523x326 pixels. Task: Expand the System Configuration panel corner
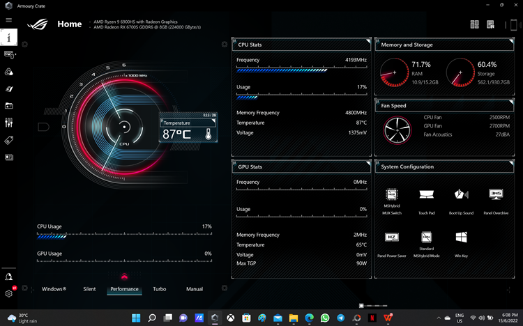(x=511, y=163)
